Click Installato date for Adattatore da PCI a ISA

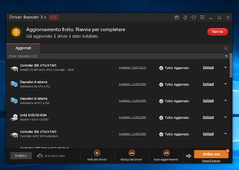pyautogui.click(x=132, y=101)
